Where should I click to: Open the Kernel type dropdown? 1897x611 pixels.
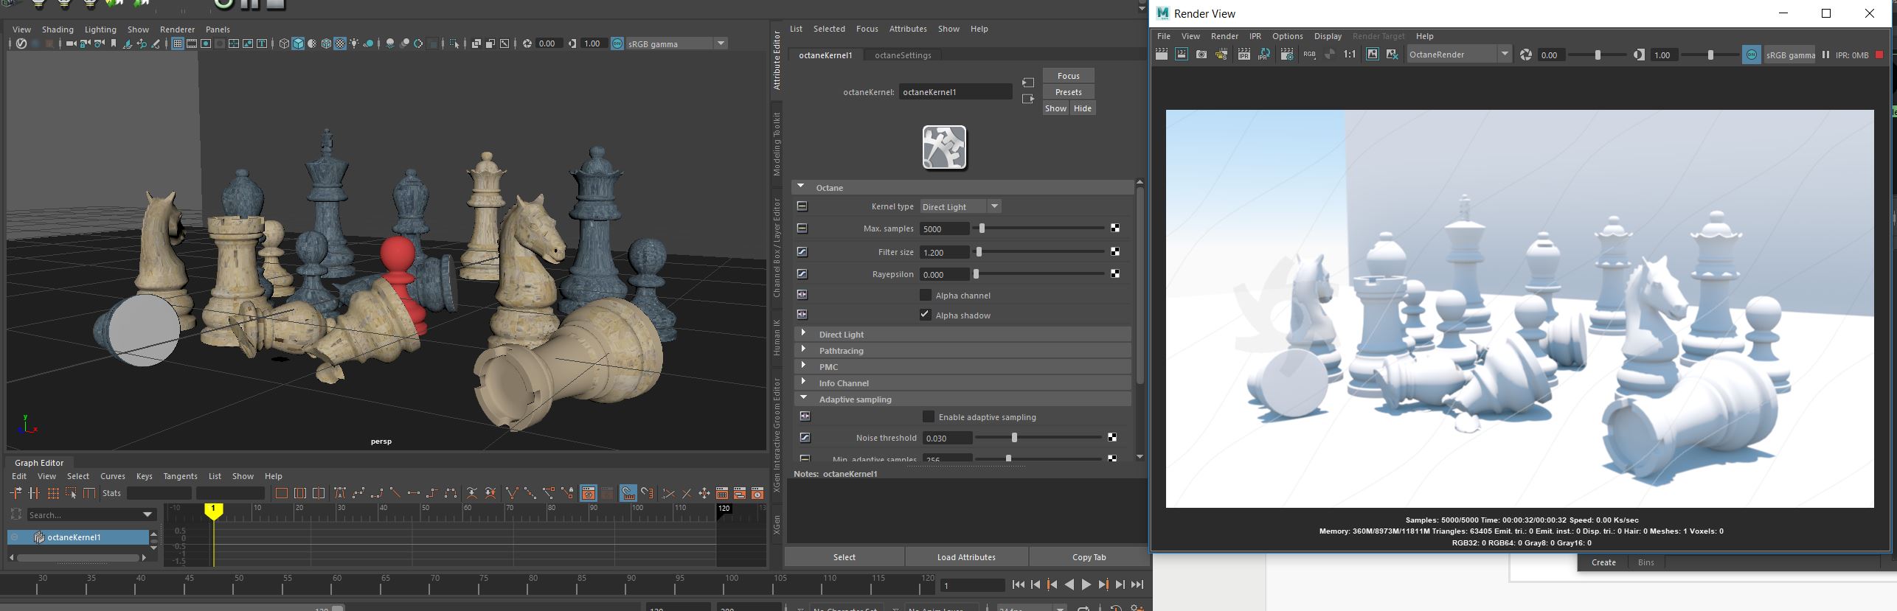tap(960, 207)
